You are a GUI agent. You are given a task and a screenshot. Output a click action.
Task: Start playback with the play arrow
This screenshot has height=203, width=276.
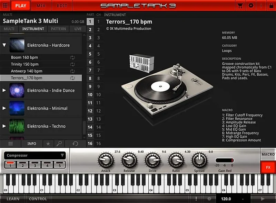point(263,199)
